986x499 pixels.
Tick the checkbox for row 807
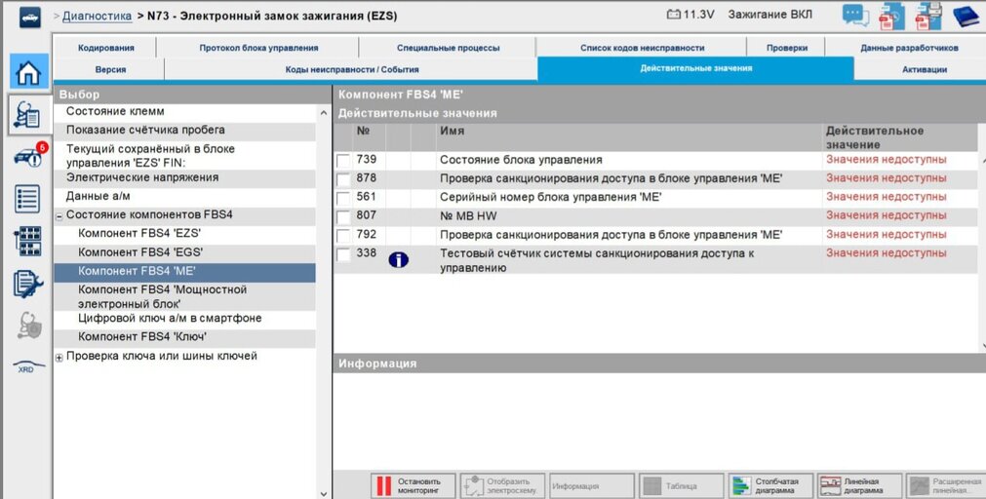coord(342,217)
